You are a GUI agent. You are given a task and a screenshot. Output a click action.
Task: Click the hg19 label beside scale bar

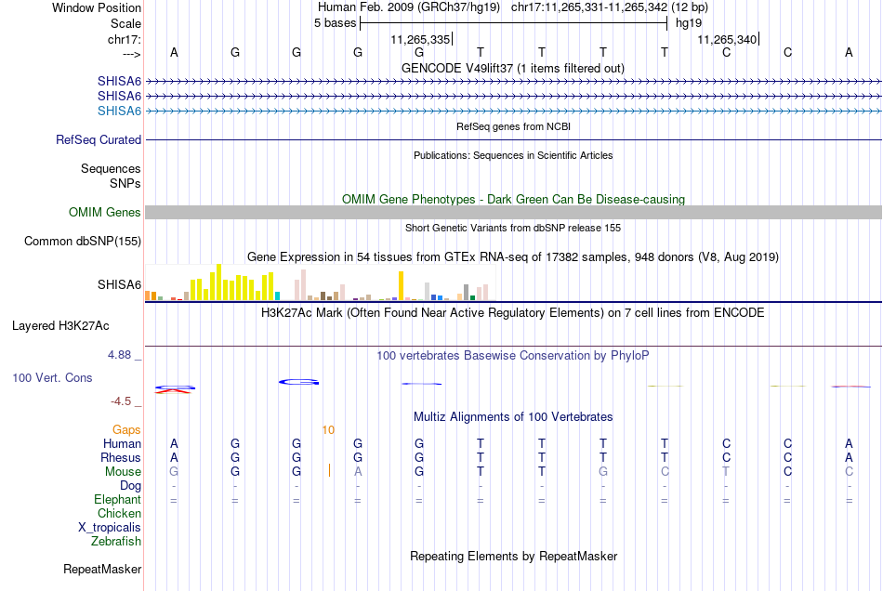click(x=689, y=23)
